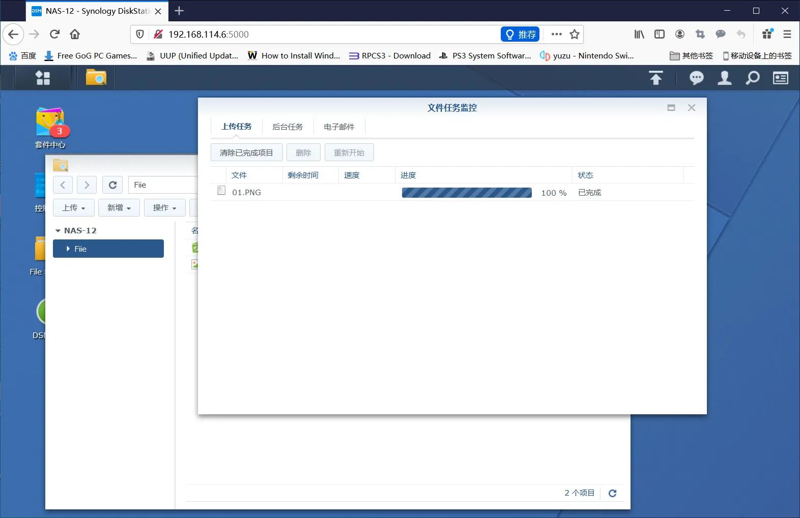Viewport: 800px width, 518px height.
Task: Click refresh icon next to 2 个项目
Action: click(x=612, y=493)
